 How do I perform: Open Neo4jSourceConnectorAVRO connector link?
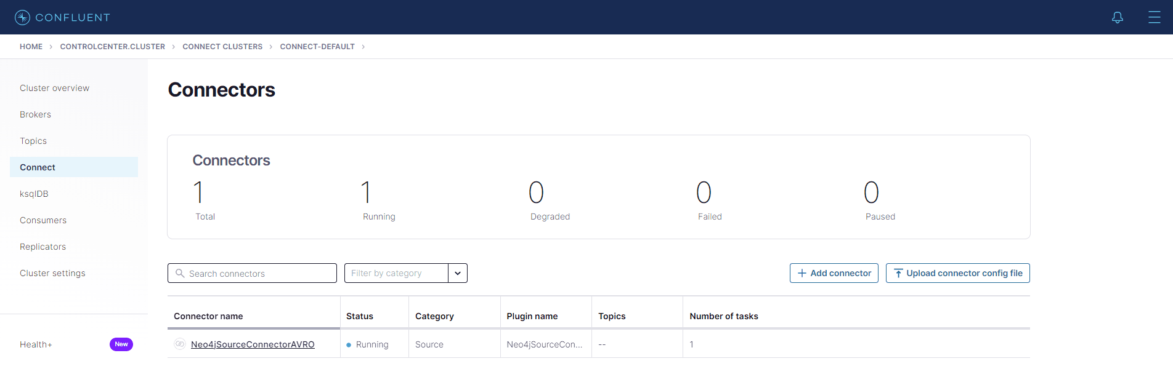[253, 344]
